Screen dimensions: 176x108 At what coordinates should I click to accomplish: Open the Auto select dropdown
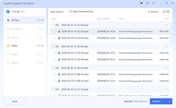click(x=57, y=12)
